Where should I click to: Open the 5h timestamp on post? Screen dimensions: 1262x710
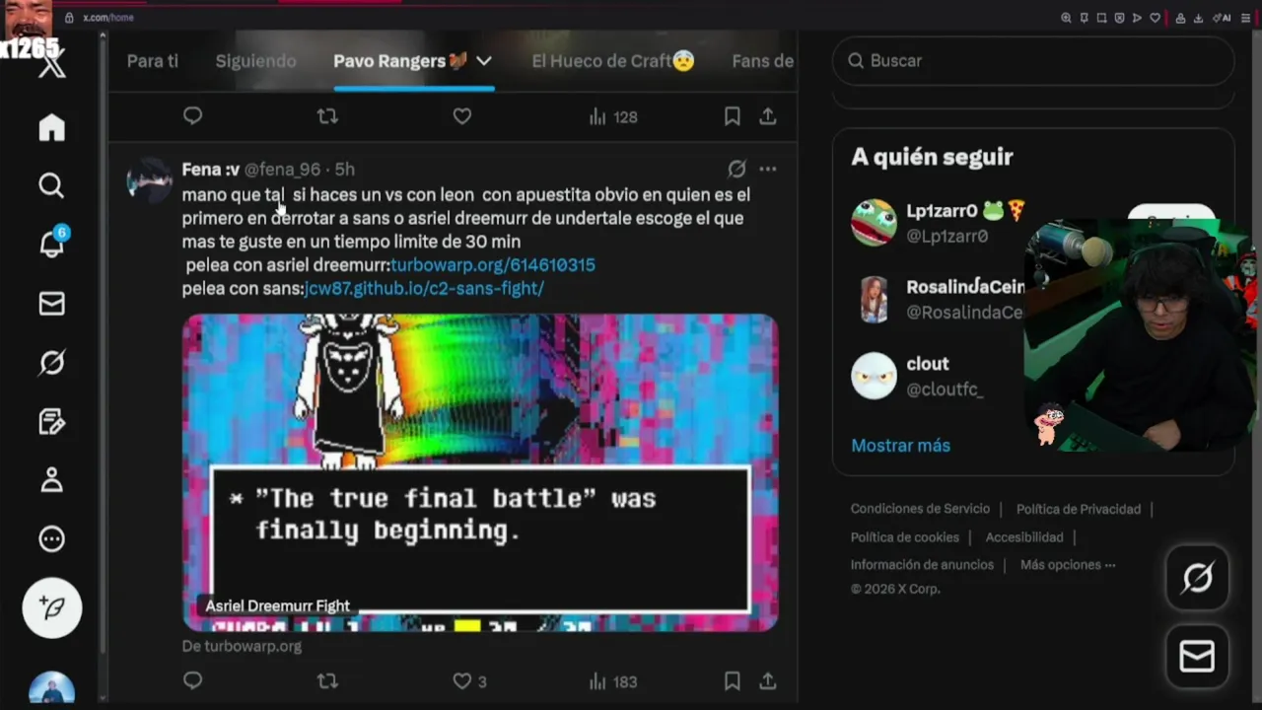[345, 170]
